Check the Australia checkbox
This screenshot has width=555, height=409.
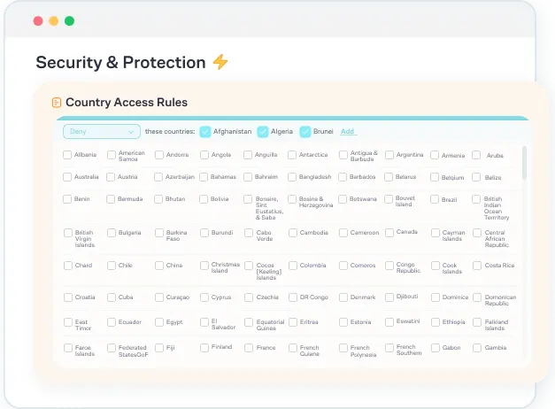point(67,177)
